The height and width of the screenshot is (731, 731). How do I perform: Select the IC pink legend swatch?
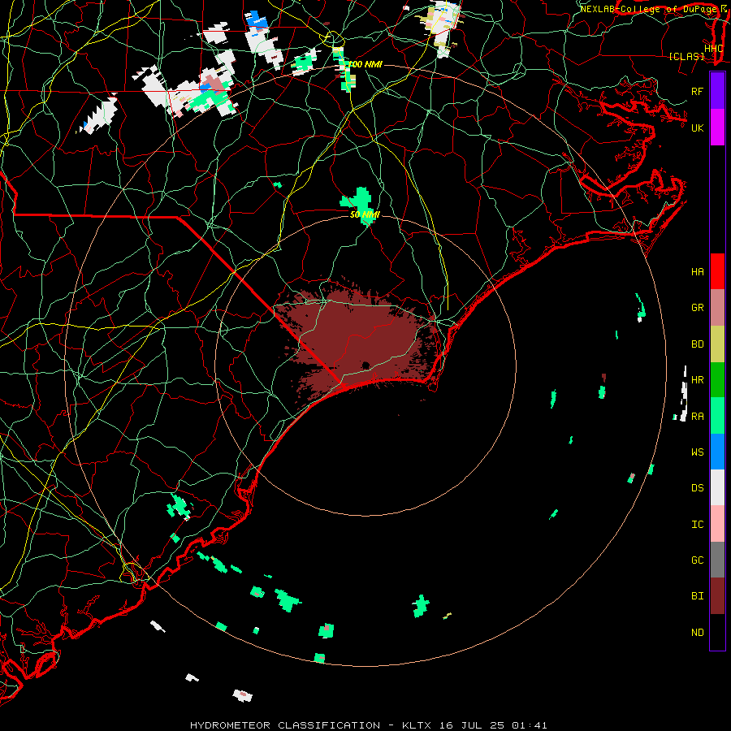coord(717,524)
